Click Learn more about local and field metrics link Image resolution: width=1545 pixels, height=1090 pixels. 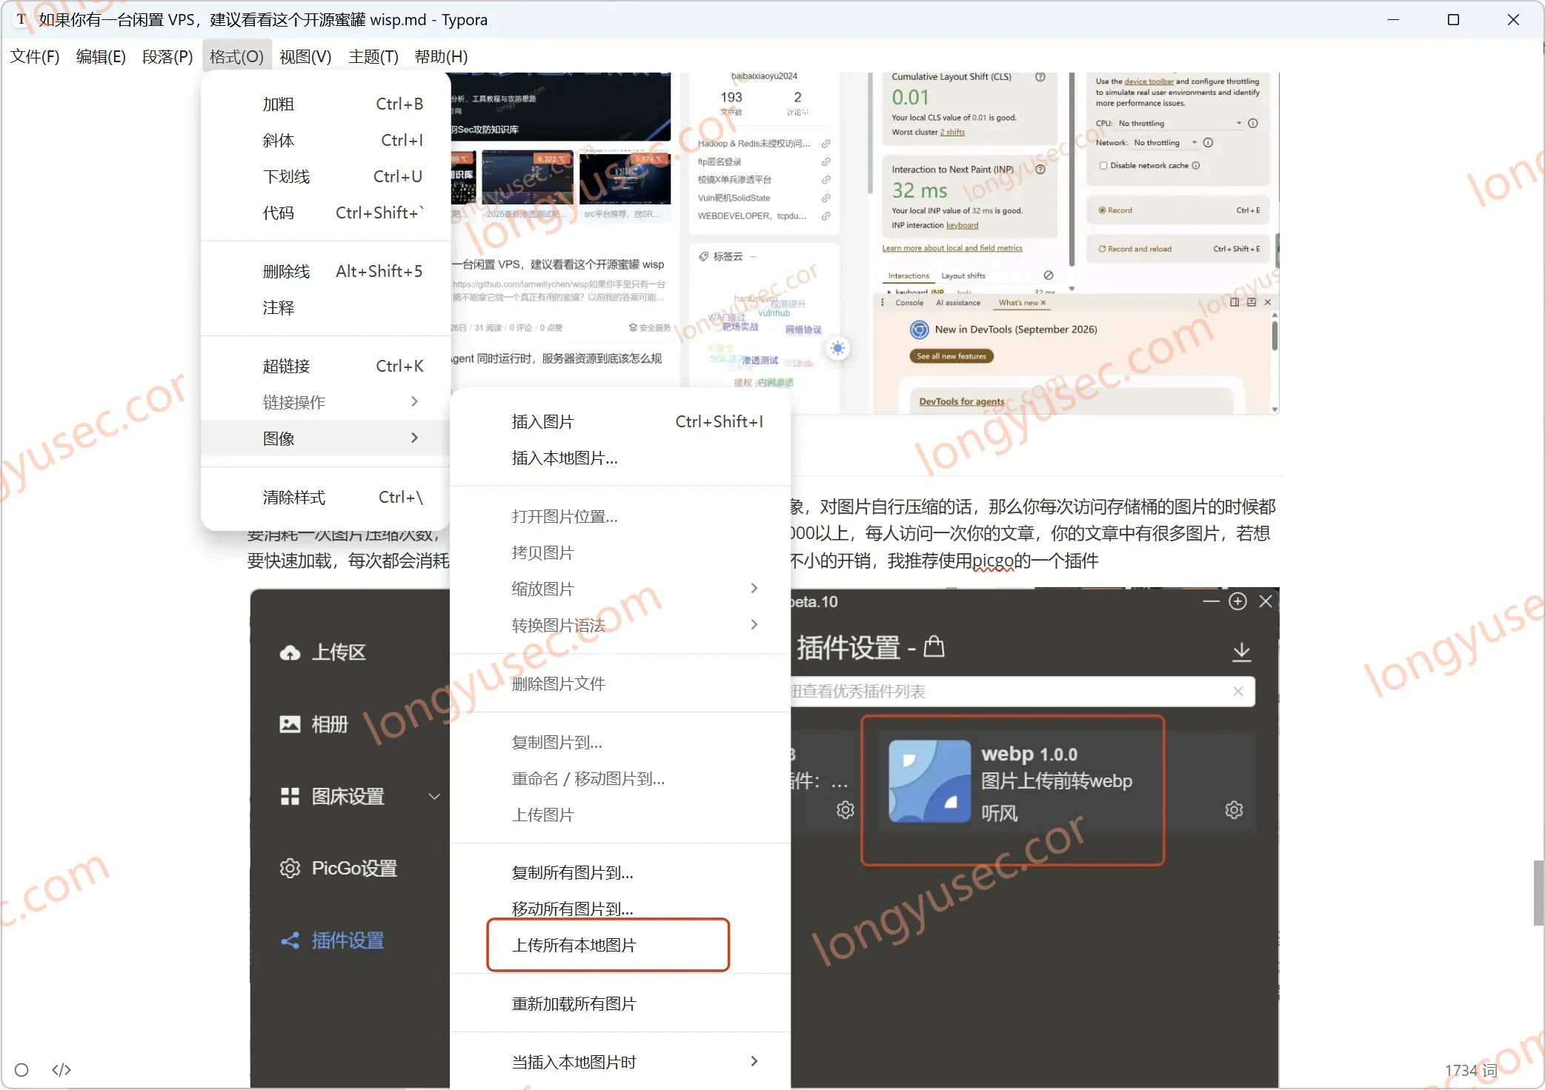click(952, 248)
